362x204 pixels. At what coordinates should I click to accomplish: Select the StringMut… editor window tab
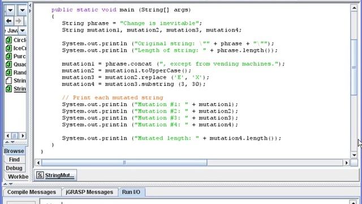point(55,175)
